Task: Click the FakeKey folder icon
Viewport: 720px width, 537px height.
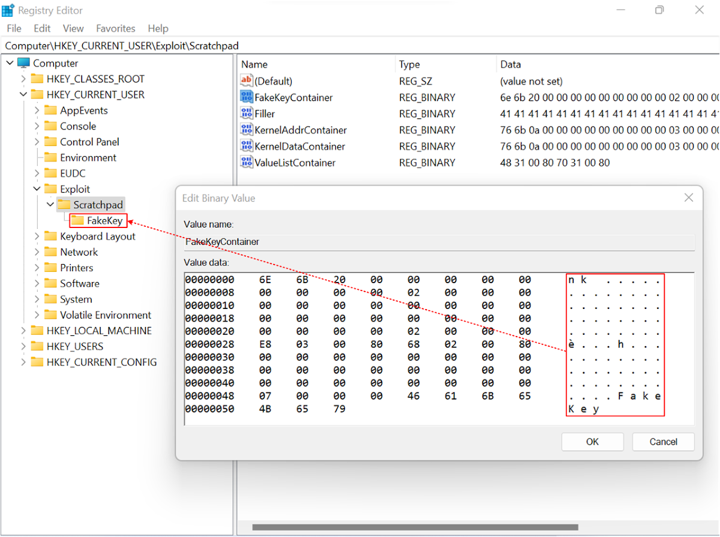Action: [77, 220]
